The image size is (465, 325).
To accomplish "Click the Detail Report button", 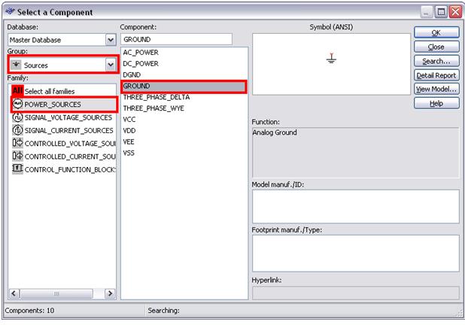I will pos(436,75).
